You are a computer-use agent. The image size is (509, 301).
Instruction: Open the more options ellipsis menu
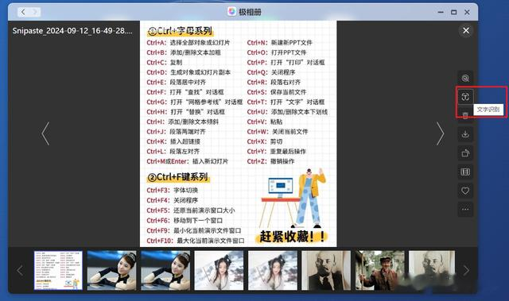465,210
